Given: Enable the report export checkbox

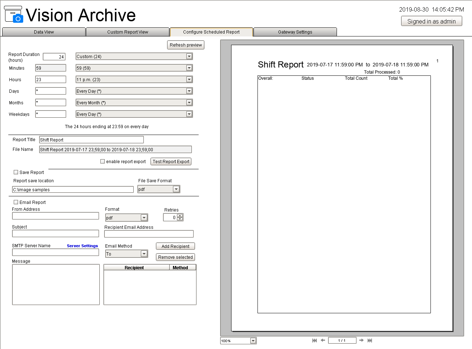Looking at the screenshot, I should coord(103,162).
